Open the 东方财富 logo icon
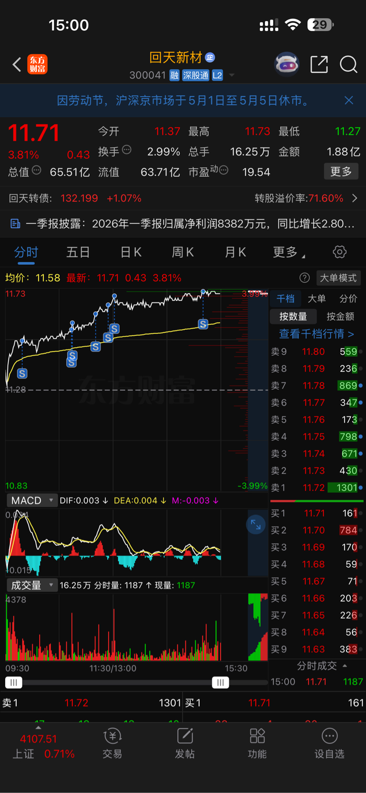 (38, 64)
